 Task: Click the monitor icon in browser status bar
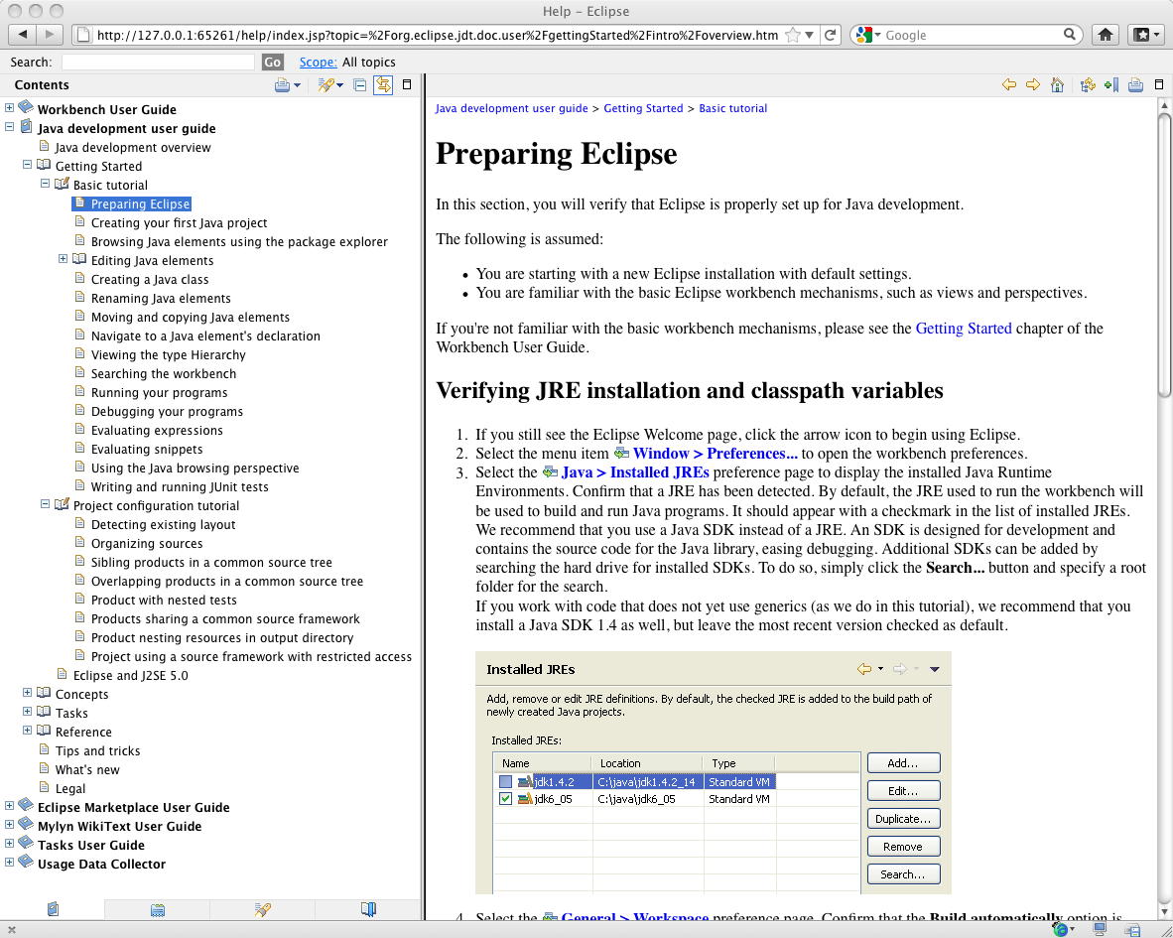[x=1100, y=929]
